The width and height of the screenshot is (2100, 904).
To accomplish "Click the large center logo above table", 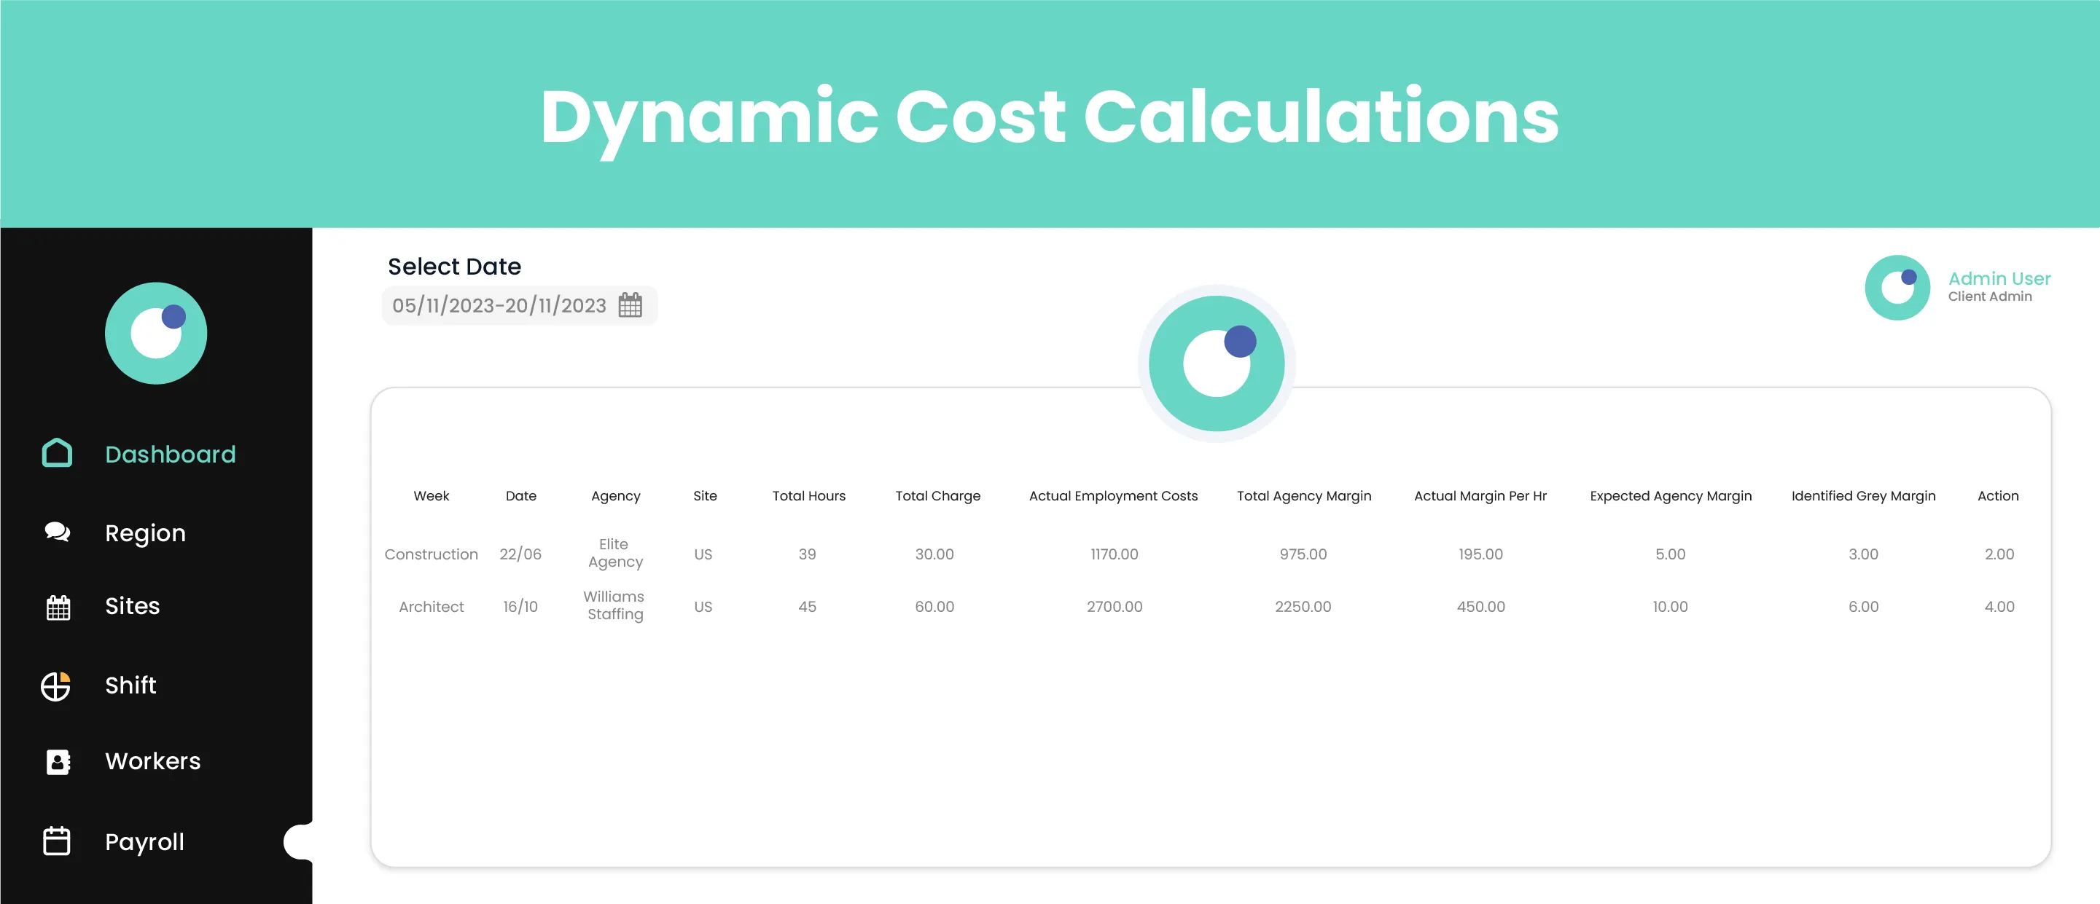I will click(1217, 363).
